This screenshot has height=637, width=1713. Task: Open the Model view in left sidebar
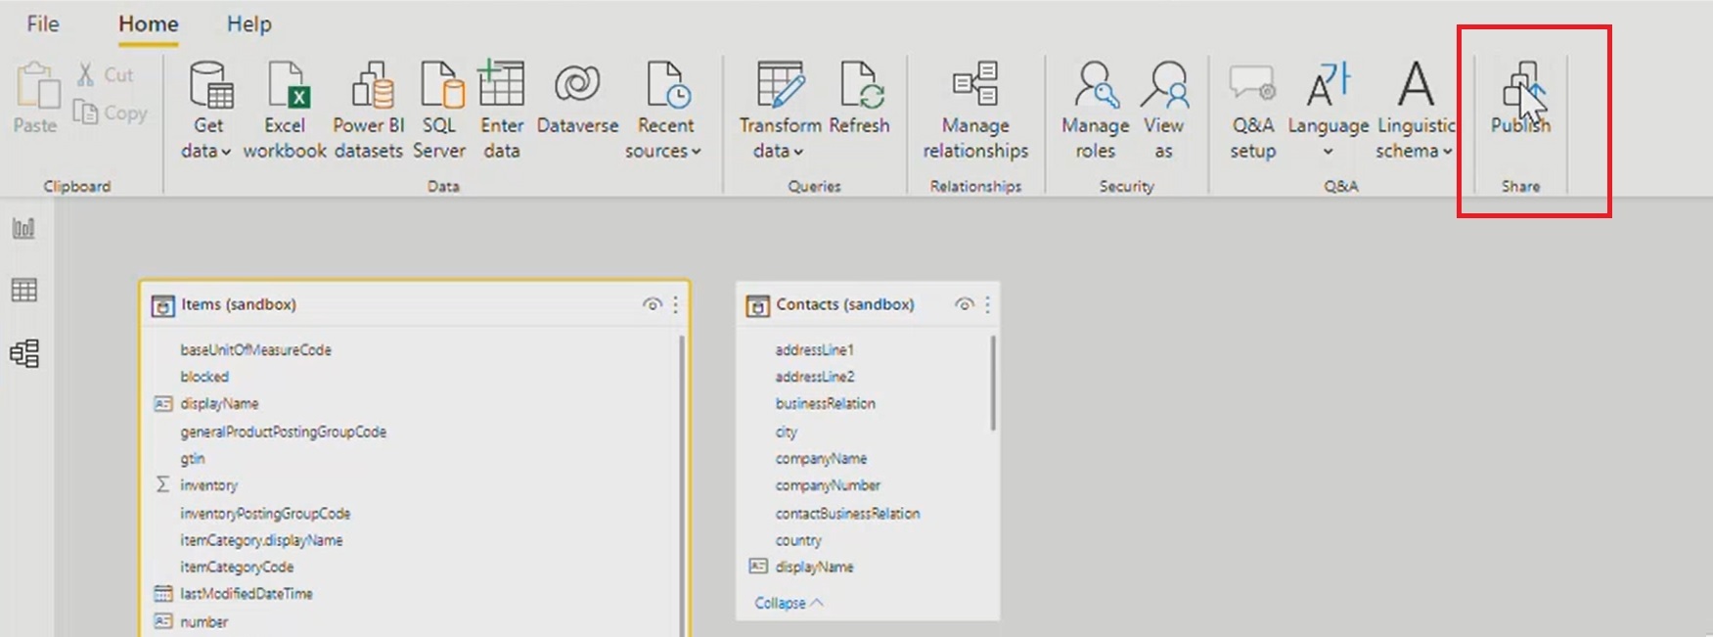click(x=24, y=353)
